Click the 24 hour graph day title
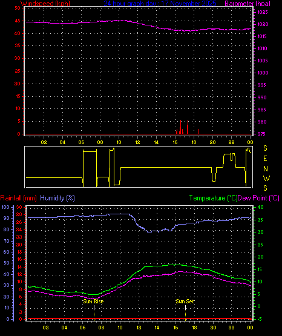The width and height of the screenshot is (282, 336). coord(160,4)
